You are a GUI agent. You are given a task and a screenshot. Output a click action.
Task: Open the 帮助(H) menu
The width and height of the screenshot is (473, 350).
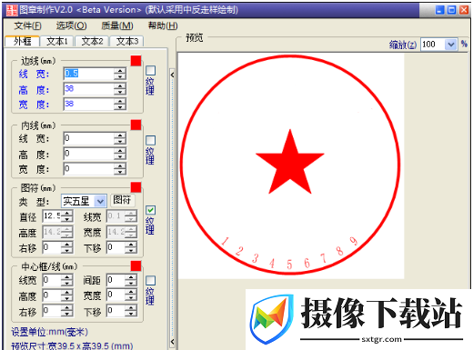[x=163, y=25]
